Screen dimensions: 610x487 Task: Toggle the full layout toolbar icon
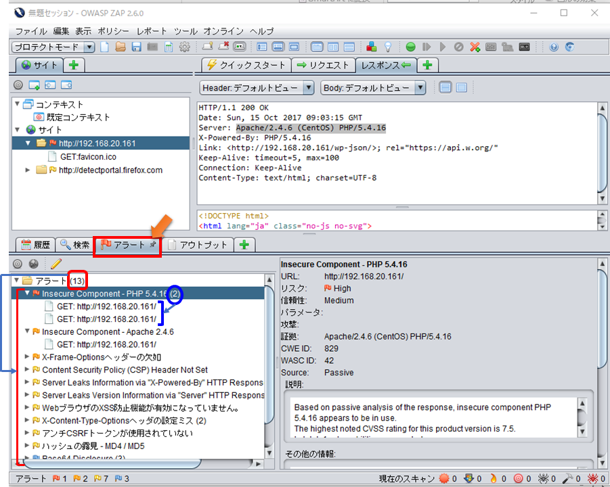click(x=295, y=47)
